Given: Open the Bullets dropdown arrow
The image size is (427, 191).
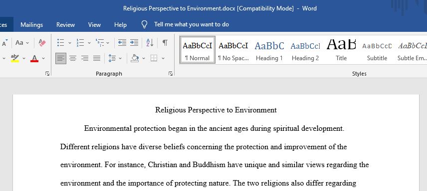Looking at the screenshot, I should coord(70,43).
